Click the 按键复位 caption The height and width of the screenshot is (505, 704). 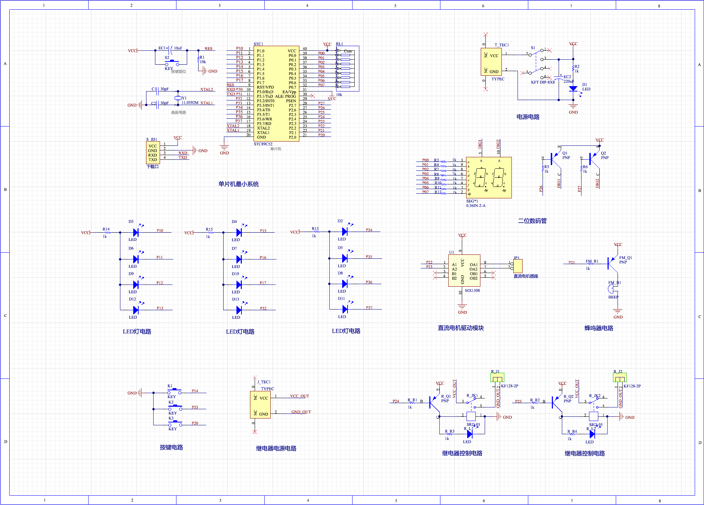pos(179,71)
